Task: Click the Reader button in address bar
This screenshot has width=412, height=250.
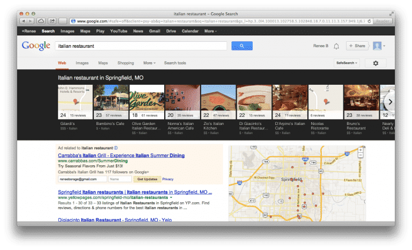Action: [x=382, y=21]
